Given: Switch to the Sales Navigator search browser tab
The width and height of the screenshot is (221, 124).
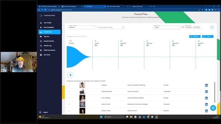Looking at the screenshot, I should [72, 7].
